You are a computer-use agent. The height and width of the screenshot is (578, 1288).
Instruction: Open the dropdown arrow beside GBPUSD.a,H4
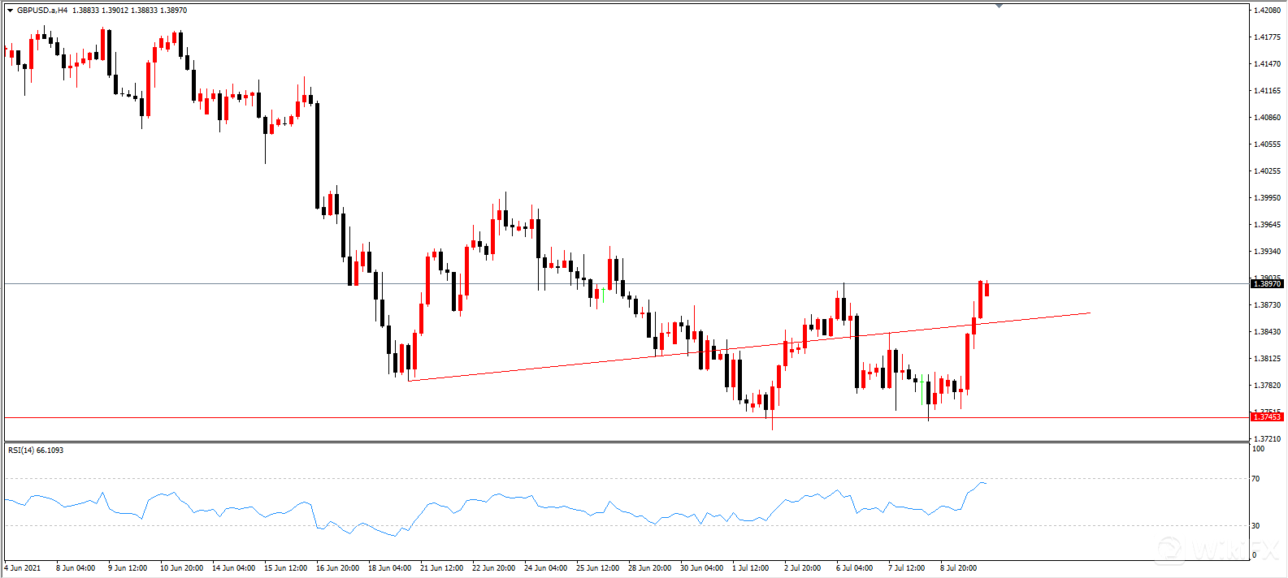click(10, 11)
